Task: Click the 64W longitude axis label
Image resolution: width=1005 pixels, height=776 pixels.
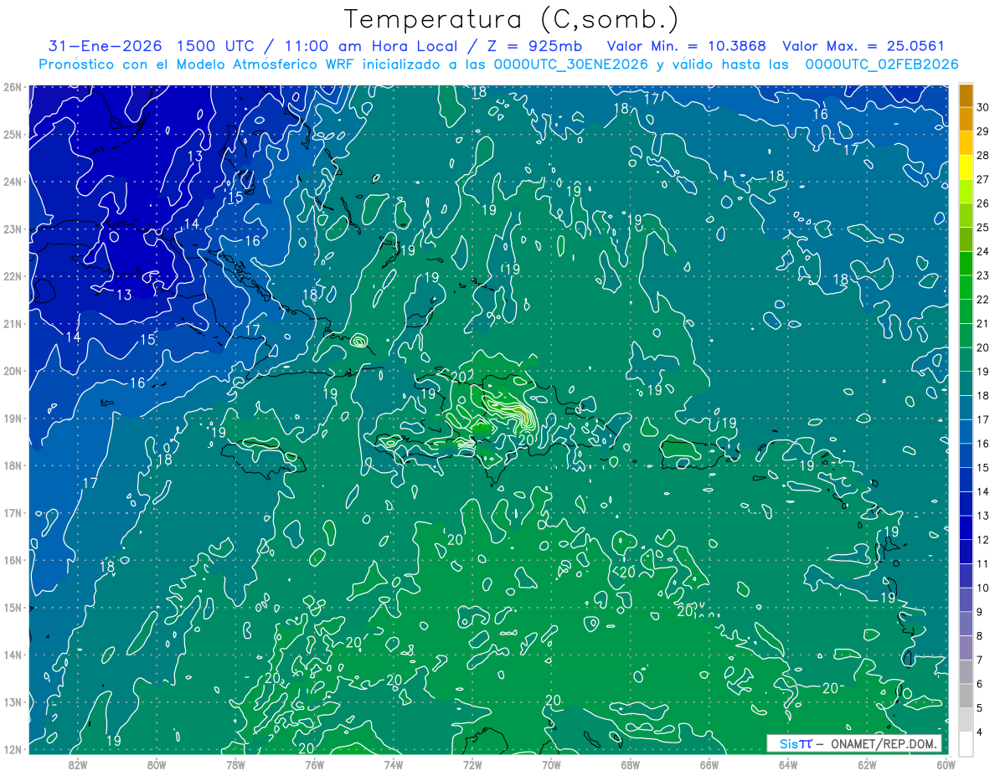Action: [x=788, y=764]
